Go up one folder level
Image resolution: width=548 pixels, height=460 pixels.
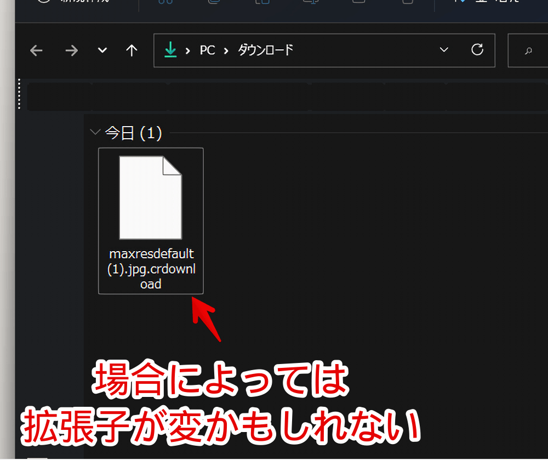132,50
